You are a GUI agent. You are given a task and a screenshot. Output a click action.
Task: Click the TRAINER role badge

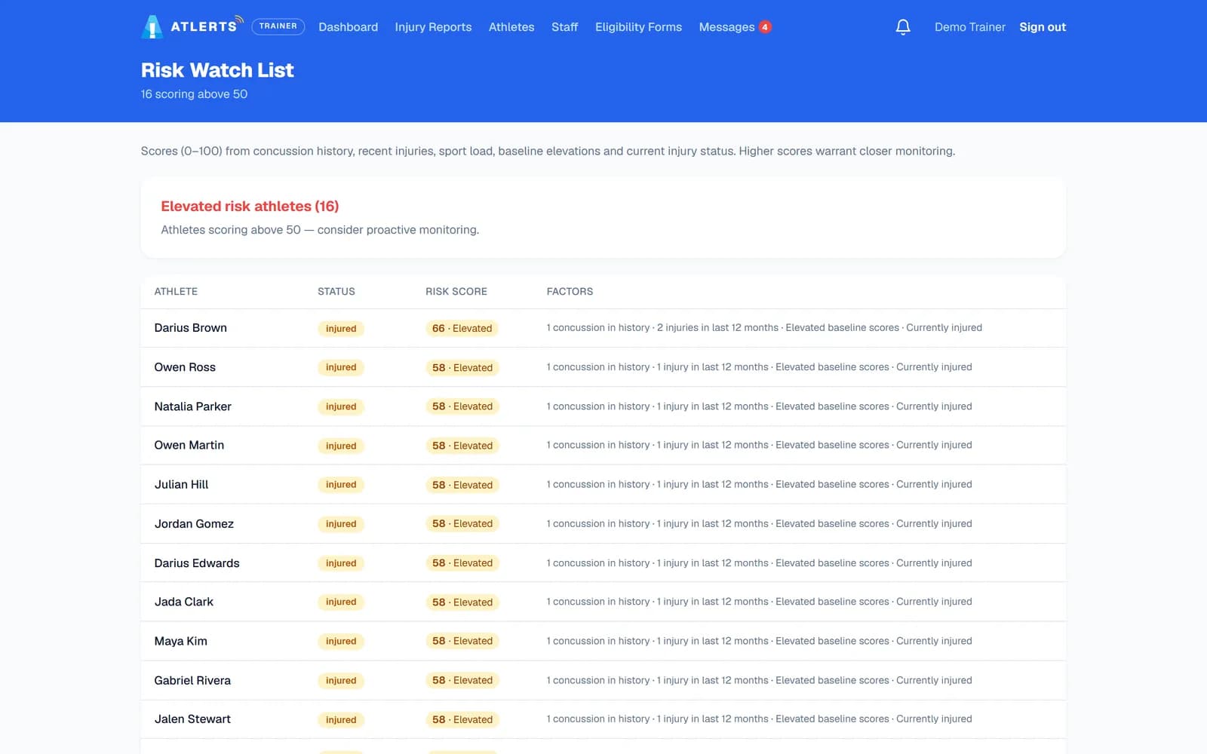[x=278, y=26]
